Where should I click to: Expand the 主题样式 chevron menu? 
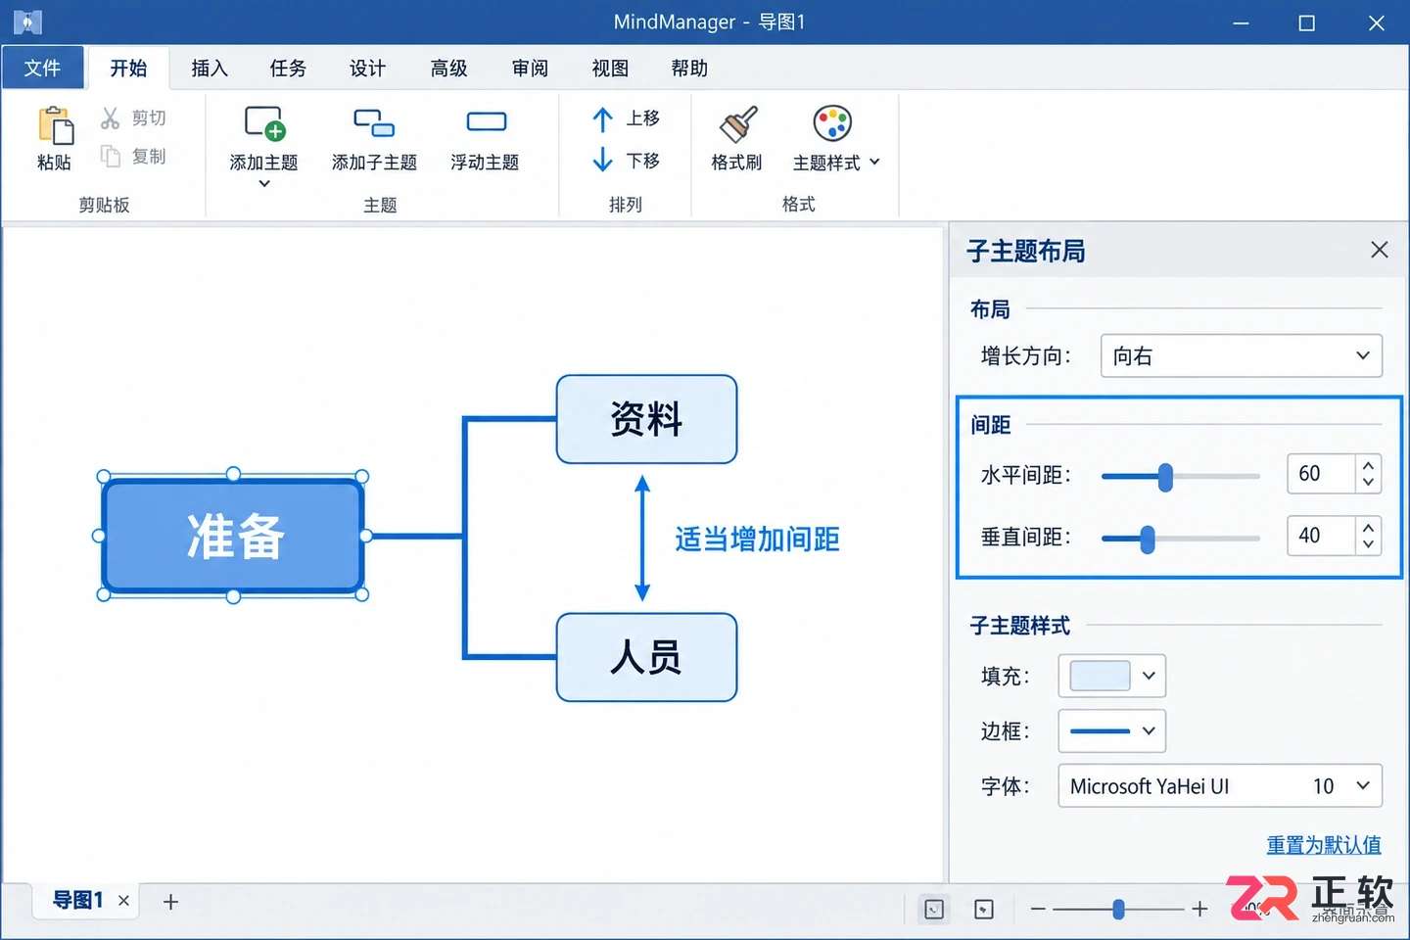point(874,163)
